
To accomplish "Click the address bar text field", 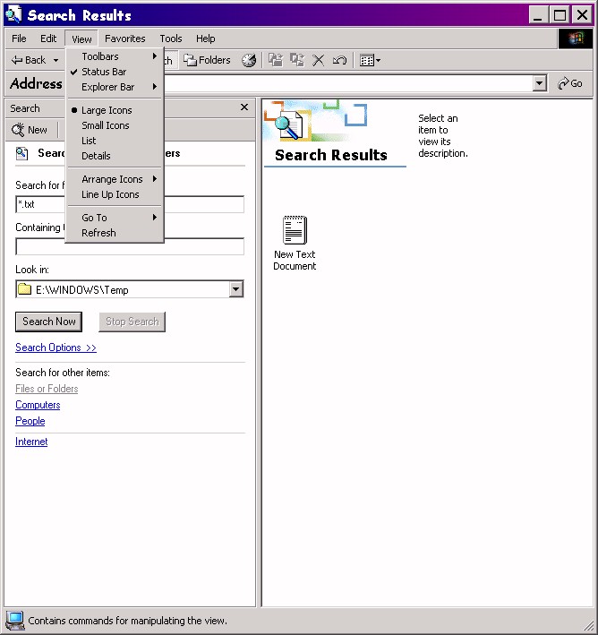I will pos(348,83).
